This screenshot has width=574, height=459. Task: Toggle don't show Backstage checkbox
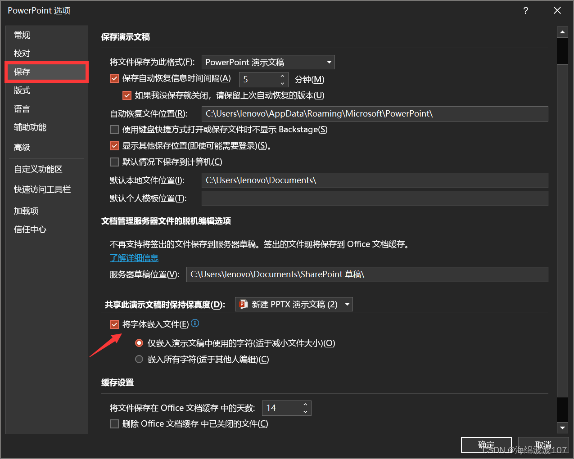coord(114,130)
